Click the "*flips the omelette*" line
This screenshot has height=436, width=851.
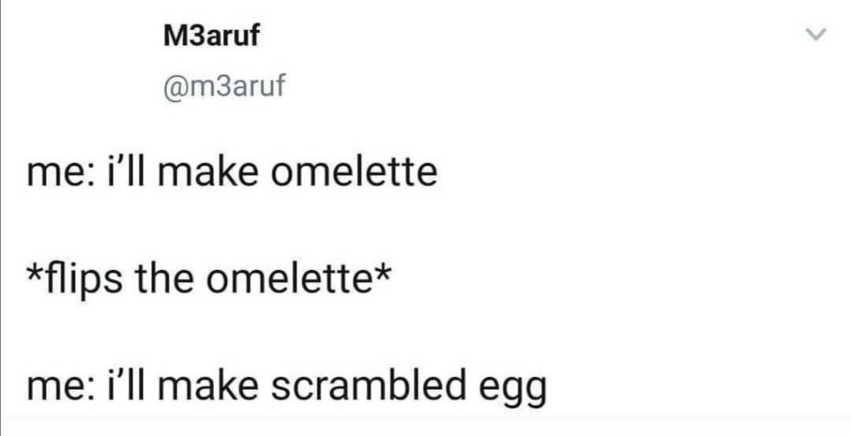[209, 278]
